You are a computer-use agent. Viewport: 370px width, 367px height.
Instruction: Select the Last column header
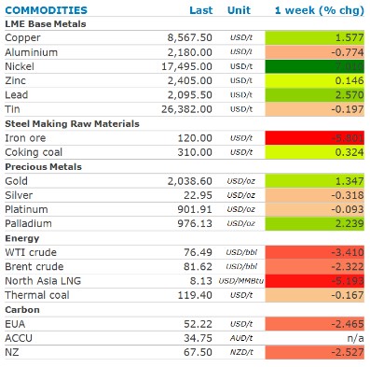[201, 10]
